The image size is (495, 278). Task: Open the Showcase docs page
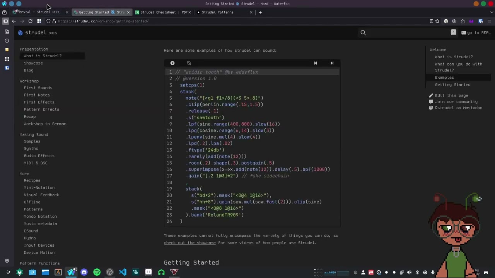click(33, 63)
